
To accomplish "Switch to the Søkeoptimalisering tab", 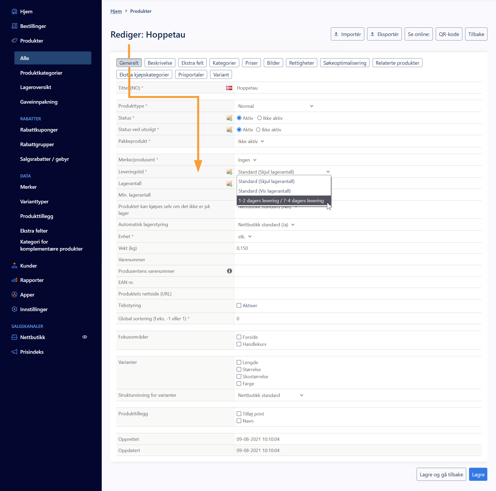I will coord(345,63).
